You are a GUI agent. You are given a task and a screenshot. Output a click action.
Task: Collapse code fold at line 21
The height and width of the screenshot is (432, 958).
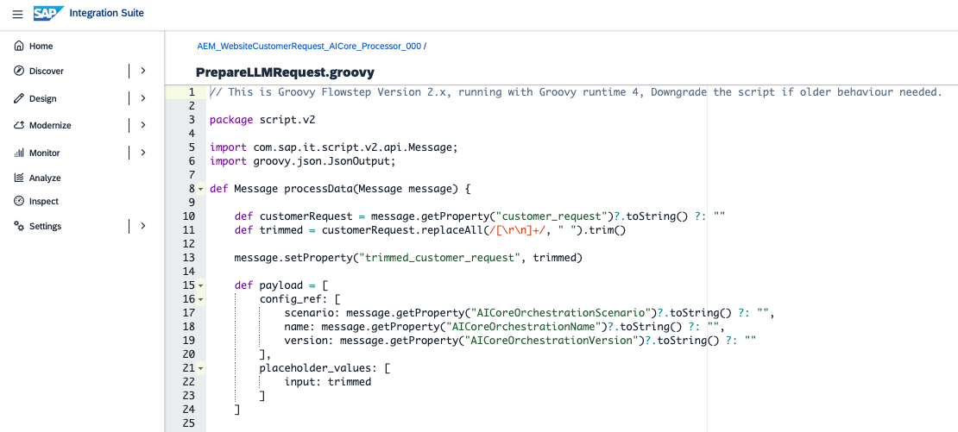201,368
